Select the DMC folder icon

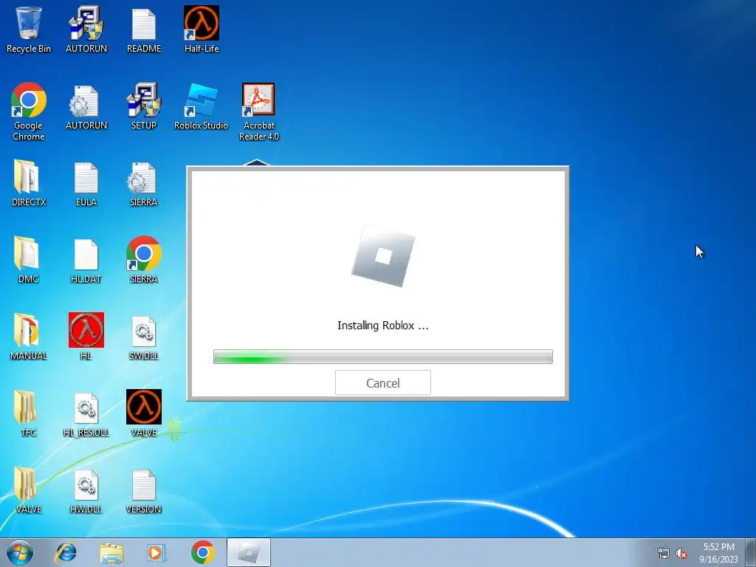click(29, 261)
